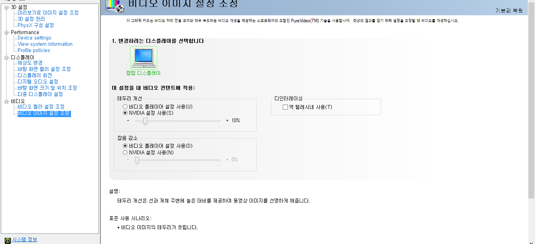Open 비디오 컬러 설정 조정 page
The height and width of the screenshot is (244, 535).
tap(41, 107)
